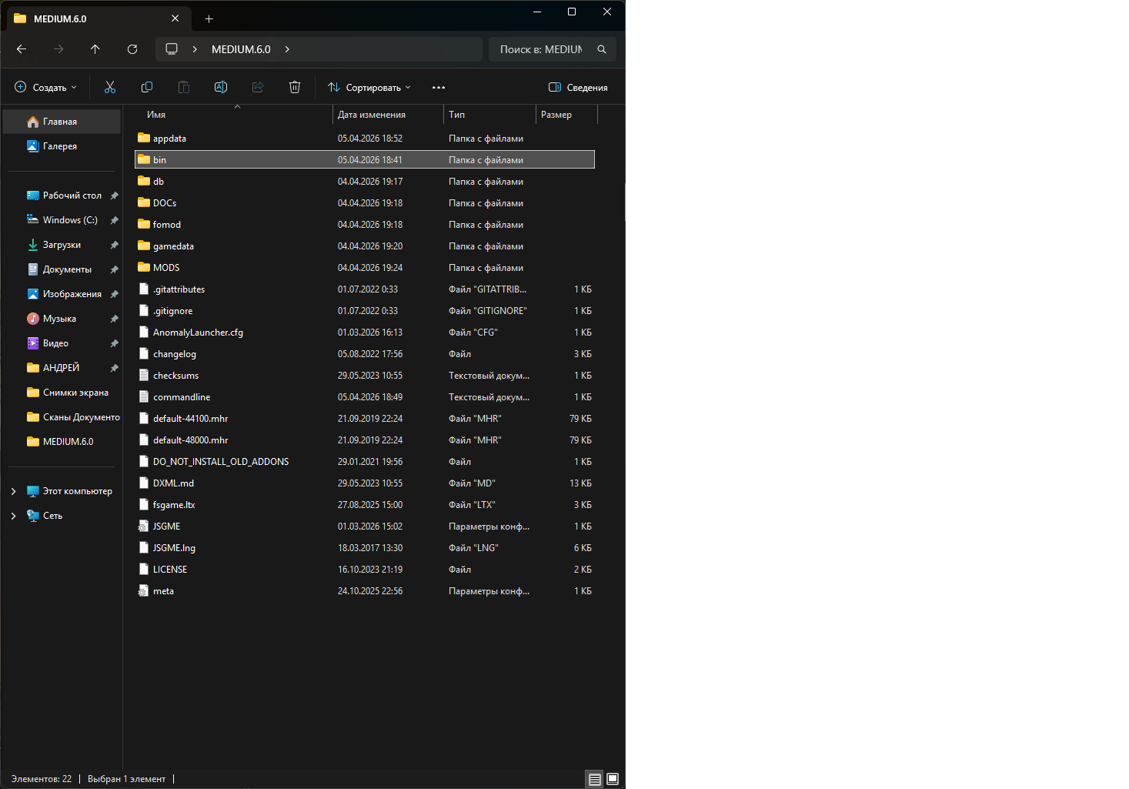
Task: Navigate back with the left arrow
Action: (x=22, y=49)
